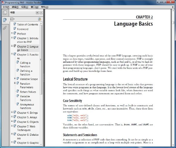Click the bookmarks list scroll up arrow
The width and height of the screenshot is (176, 148).
click(x=41, y=23)
